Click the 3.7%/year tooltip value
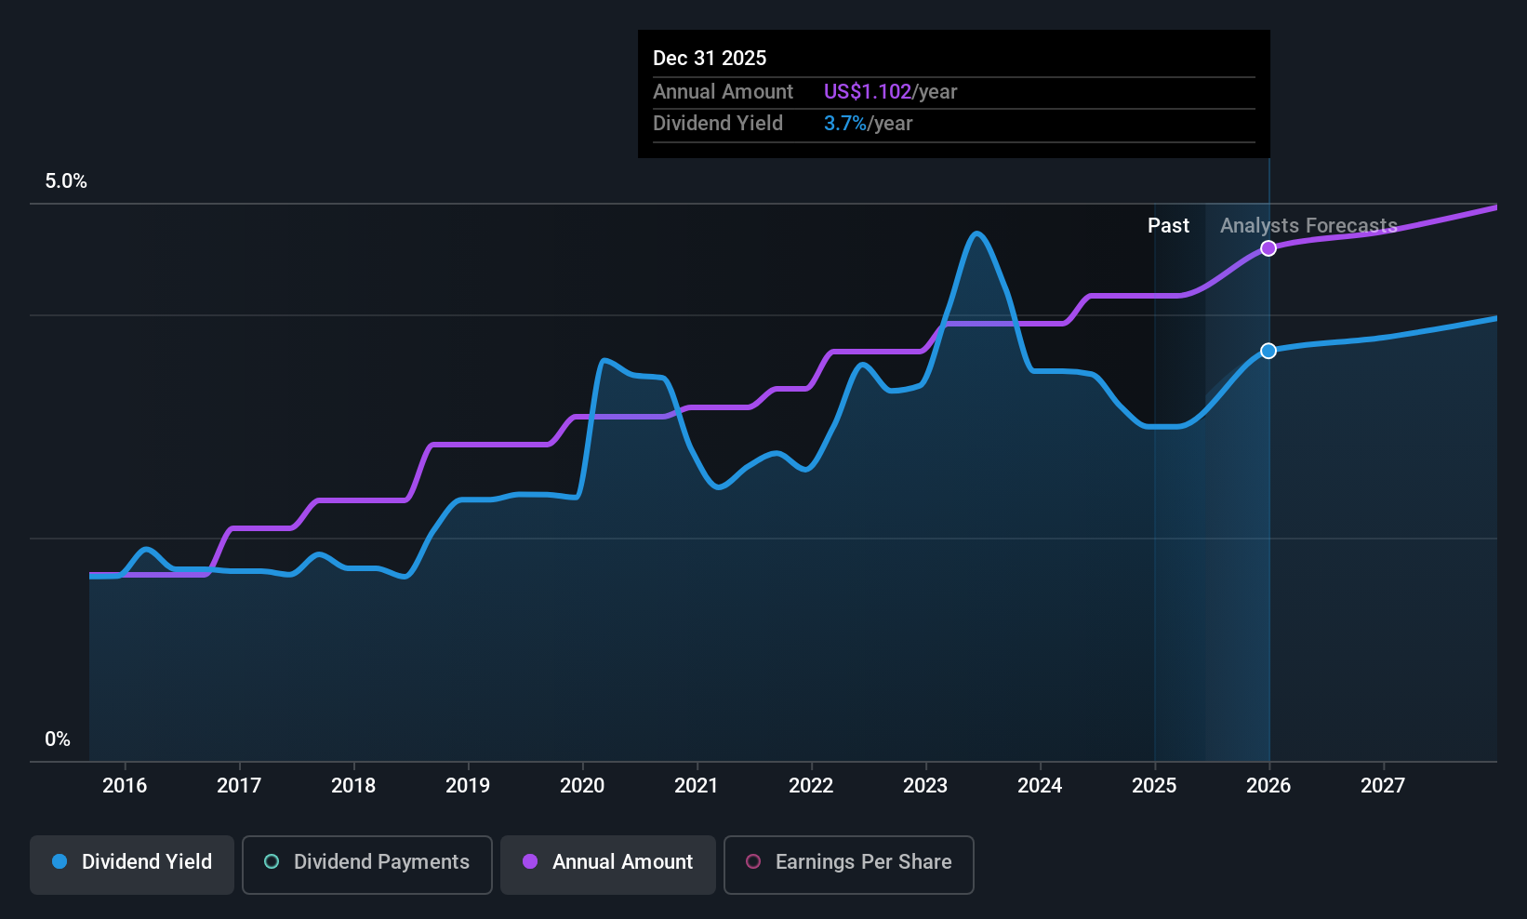This screenshot has width=1527, height=919. coord(868,124)
